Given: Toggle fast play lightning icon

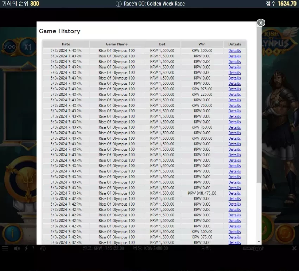Looking at the screenshot, I should click(x=26, y=248).
